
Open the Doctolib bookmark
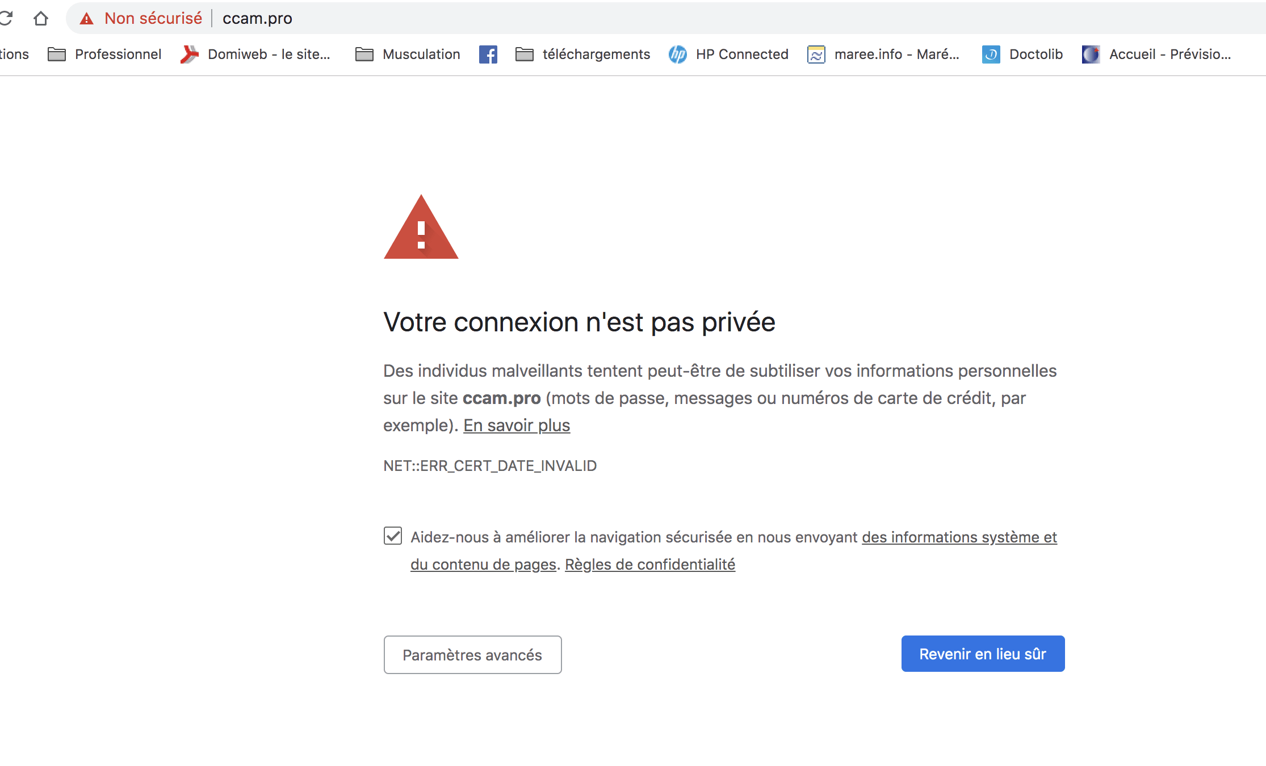1022,54
